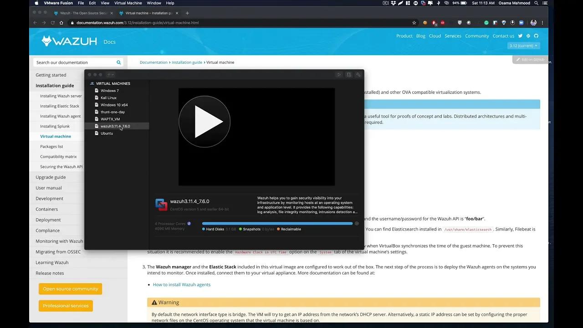Open Spotlight search from the menu bar

(536, 2)
